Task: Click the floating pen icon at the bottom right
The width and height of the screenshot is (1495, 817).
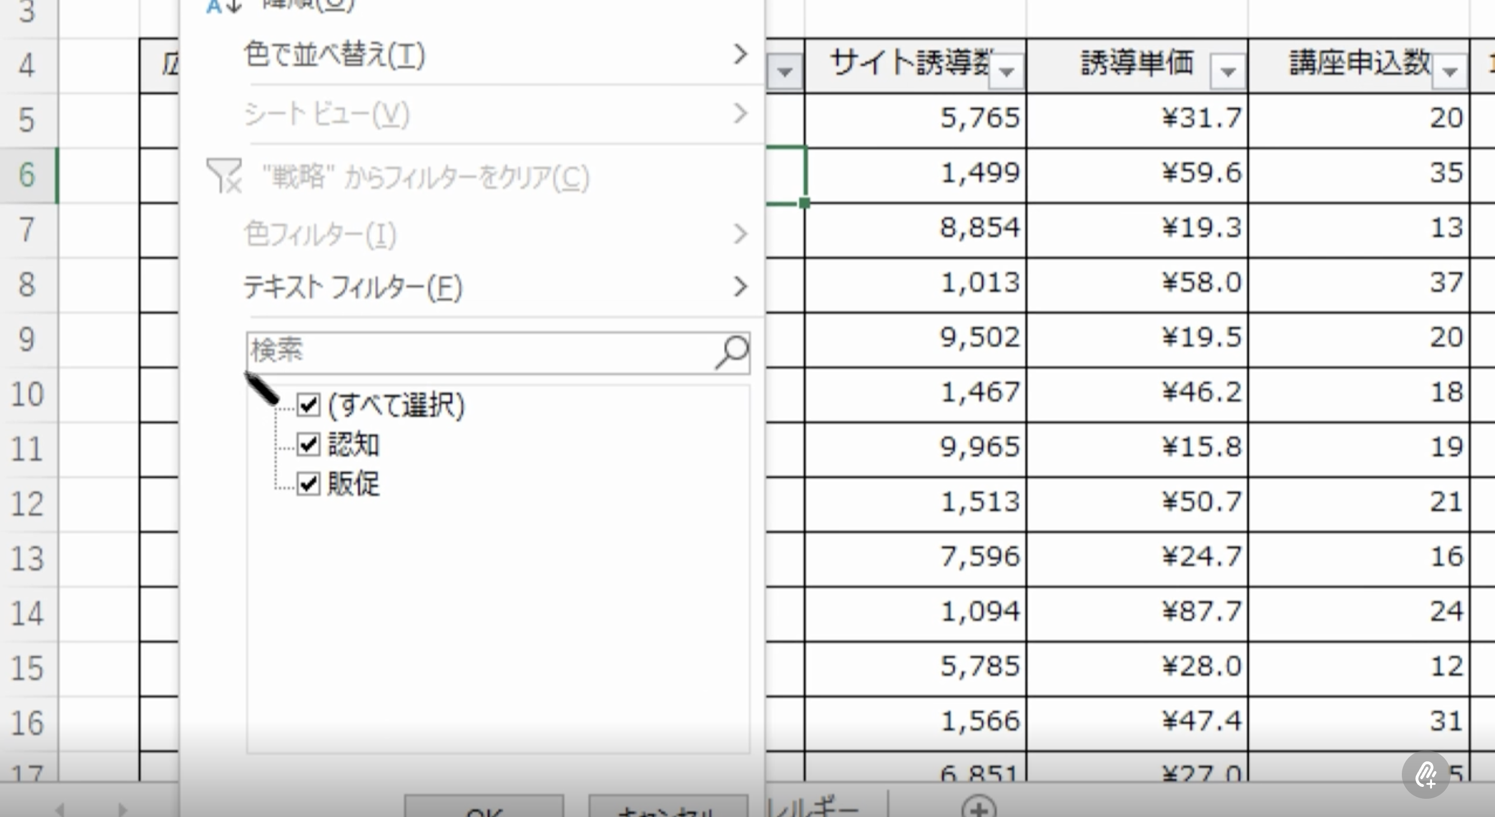Action: [x=1425, y=774]
